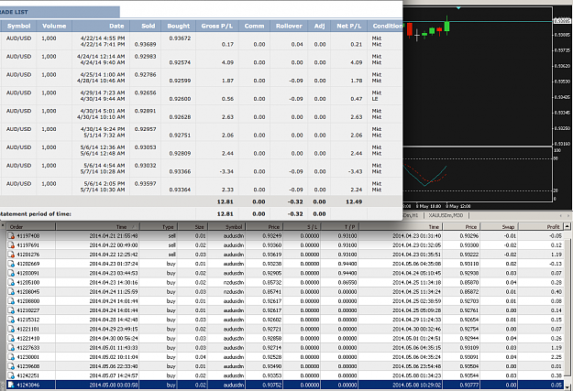Click the T/P value 0.86590
The width and height of the screenshot is (573, 391).
tap(347, 283)
